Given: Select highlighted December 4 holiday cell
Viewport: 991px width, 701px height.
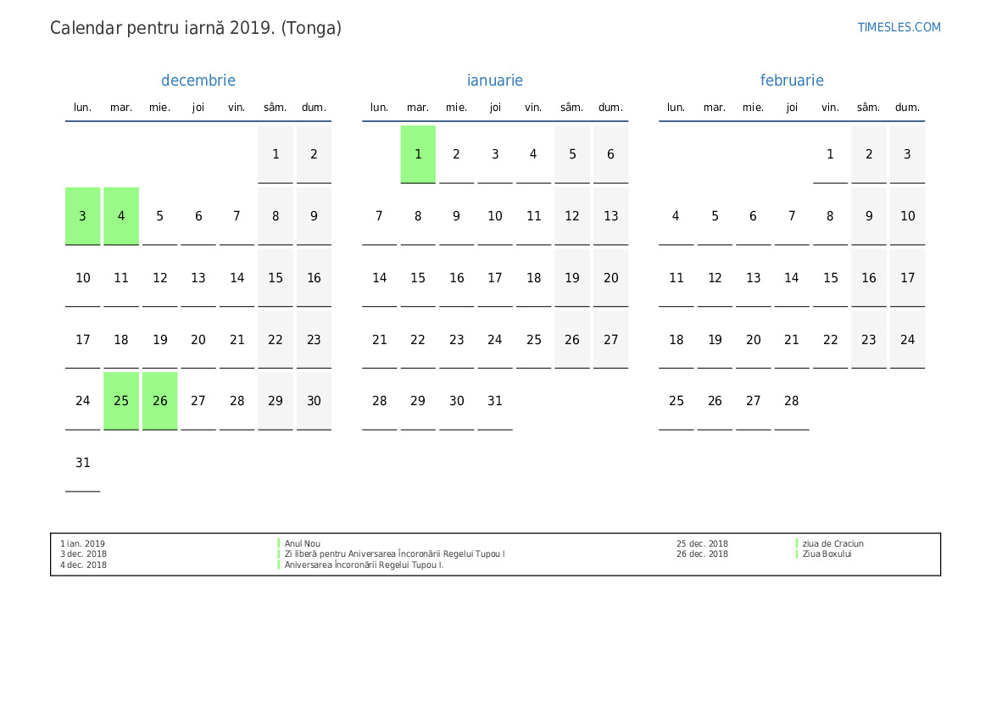Looking at the screenshot, I should tap(121, 216).
